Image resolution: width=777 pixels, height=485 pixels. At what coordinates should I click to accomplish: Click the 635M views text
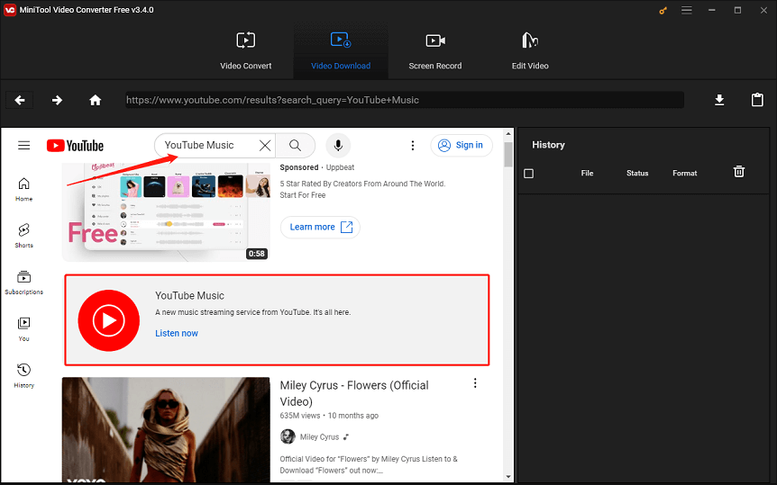300,416
